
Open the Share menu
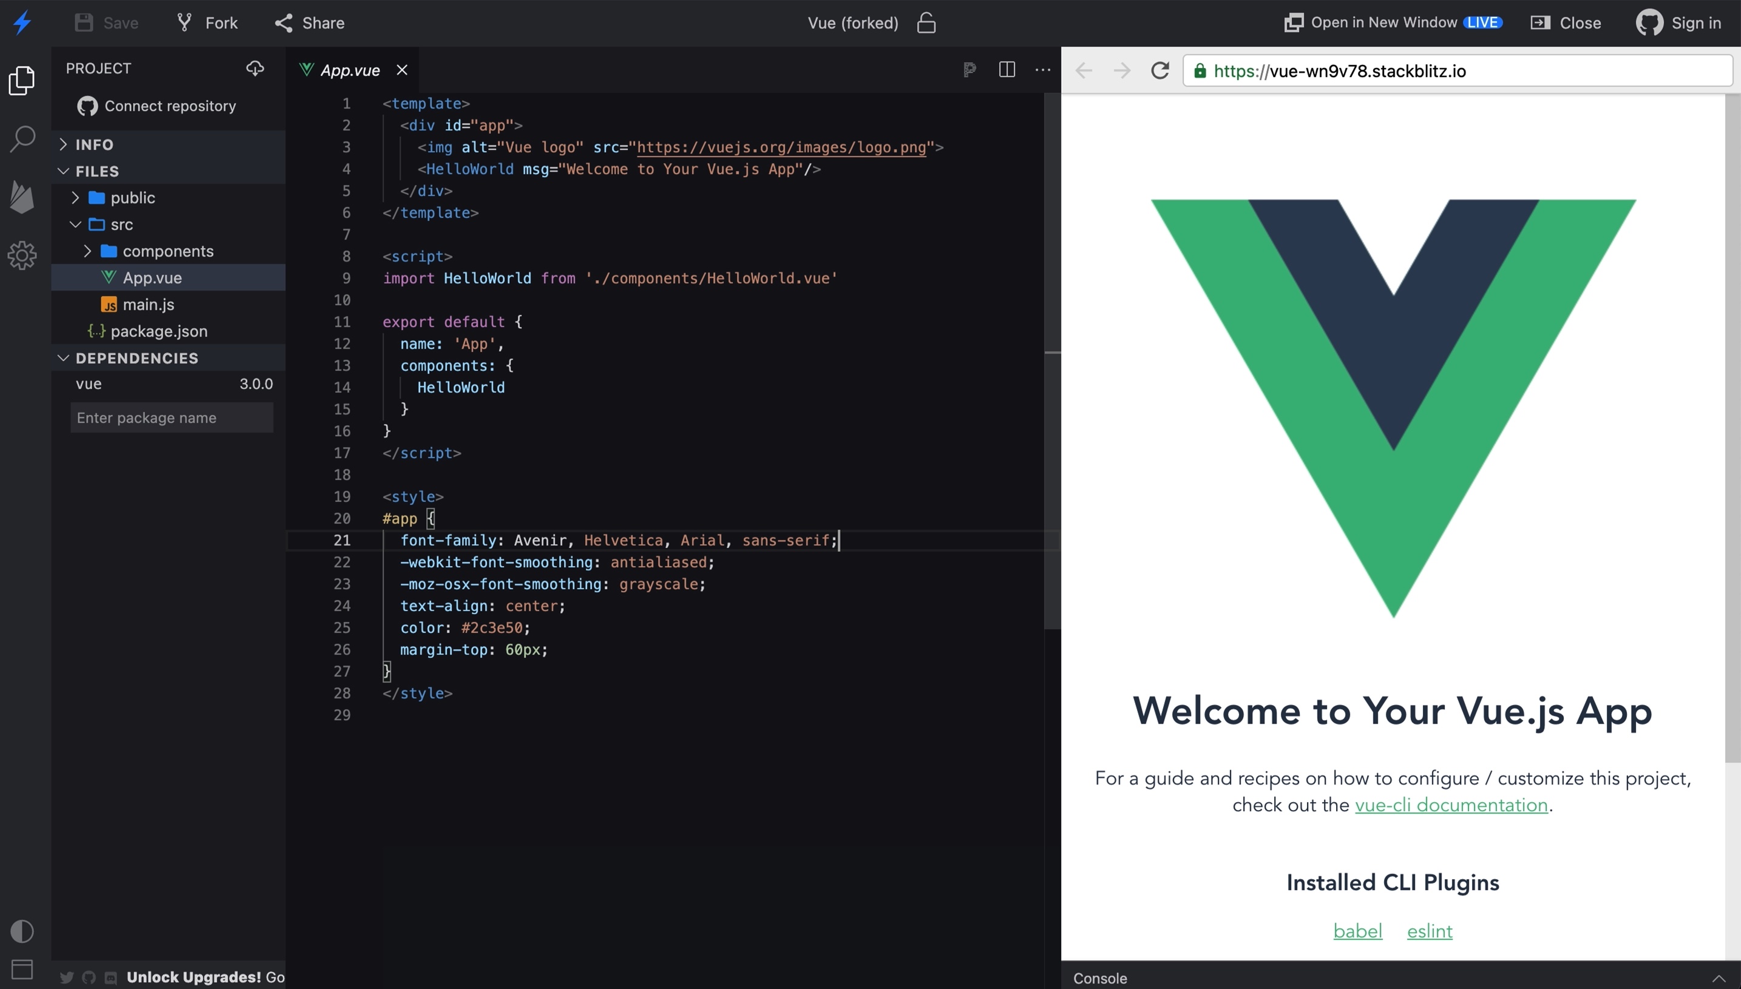310,22
